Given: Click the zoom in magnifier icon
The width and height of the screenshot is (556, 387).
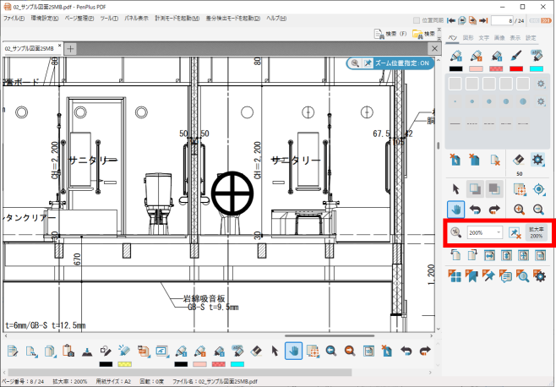Looking at the screenshot, I should 518,210.
